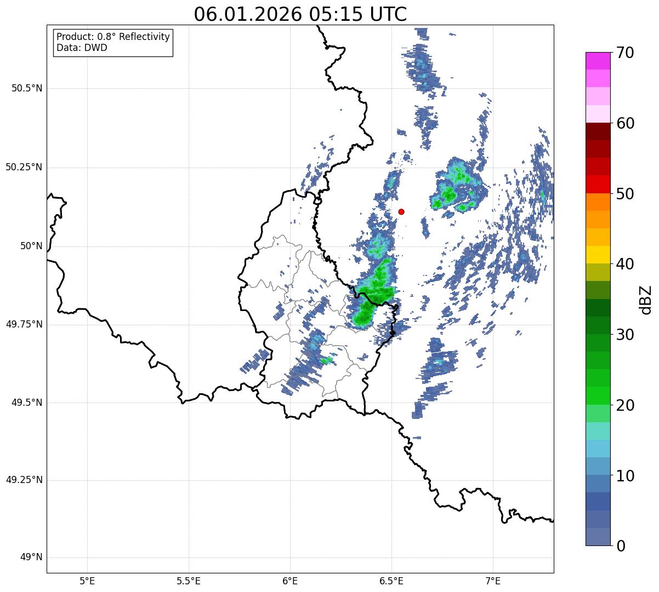Screen dimensions: 659x592
Task: Pick the grey-blue swatch just above 0
Action: pos(598,536)
